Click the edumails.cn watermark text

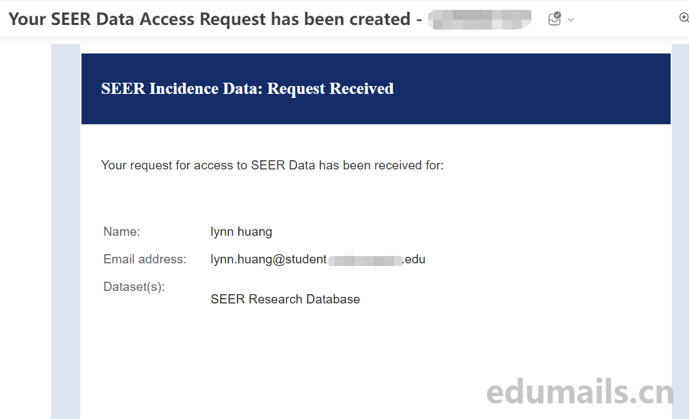click(579, 392)
